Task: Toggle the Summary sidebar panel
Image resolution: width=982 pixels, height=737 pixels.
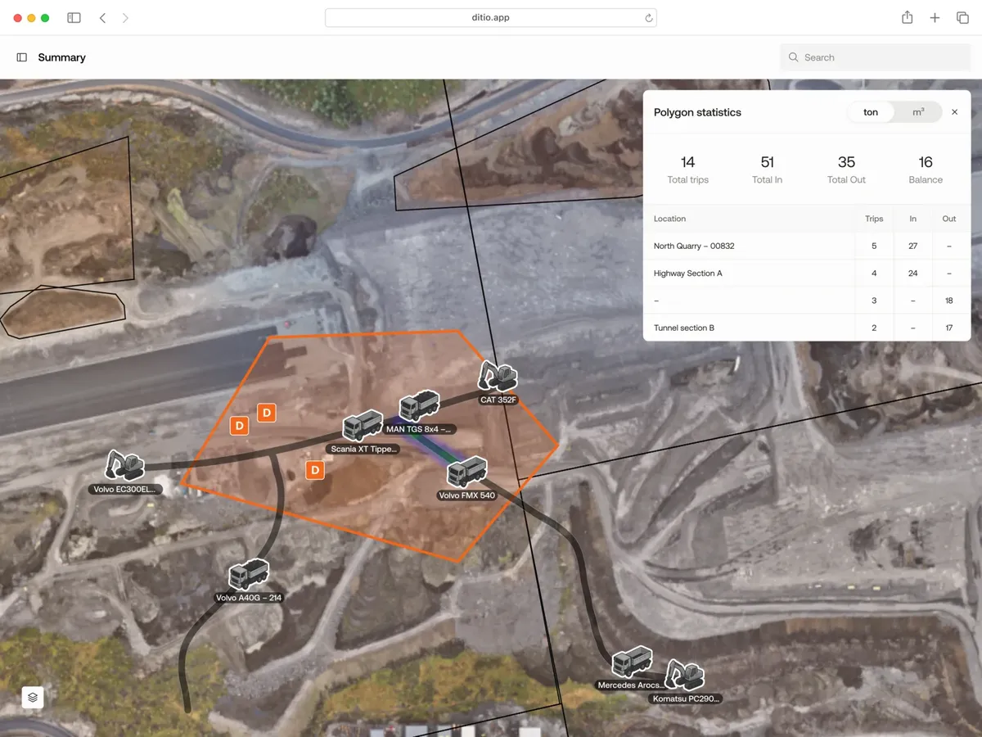Action: pyautogui.click(x=20, y=57)
